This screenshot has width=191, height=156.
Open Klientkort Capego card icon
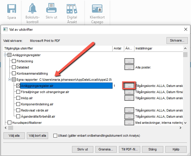click(x=97, y=8)
